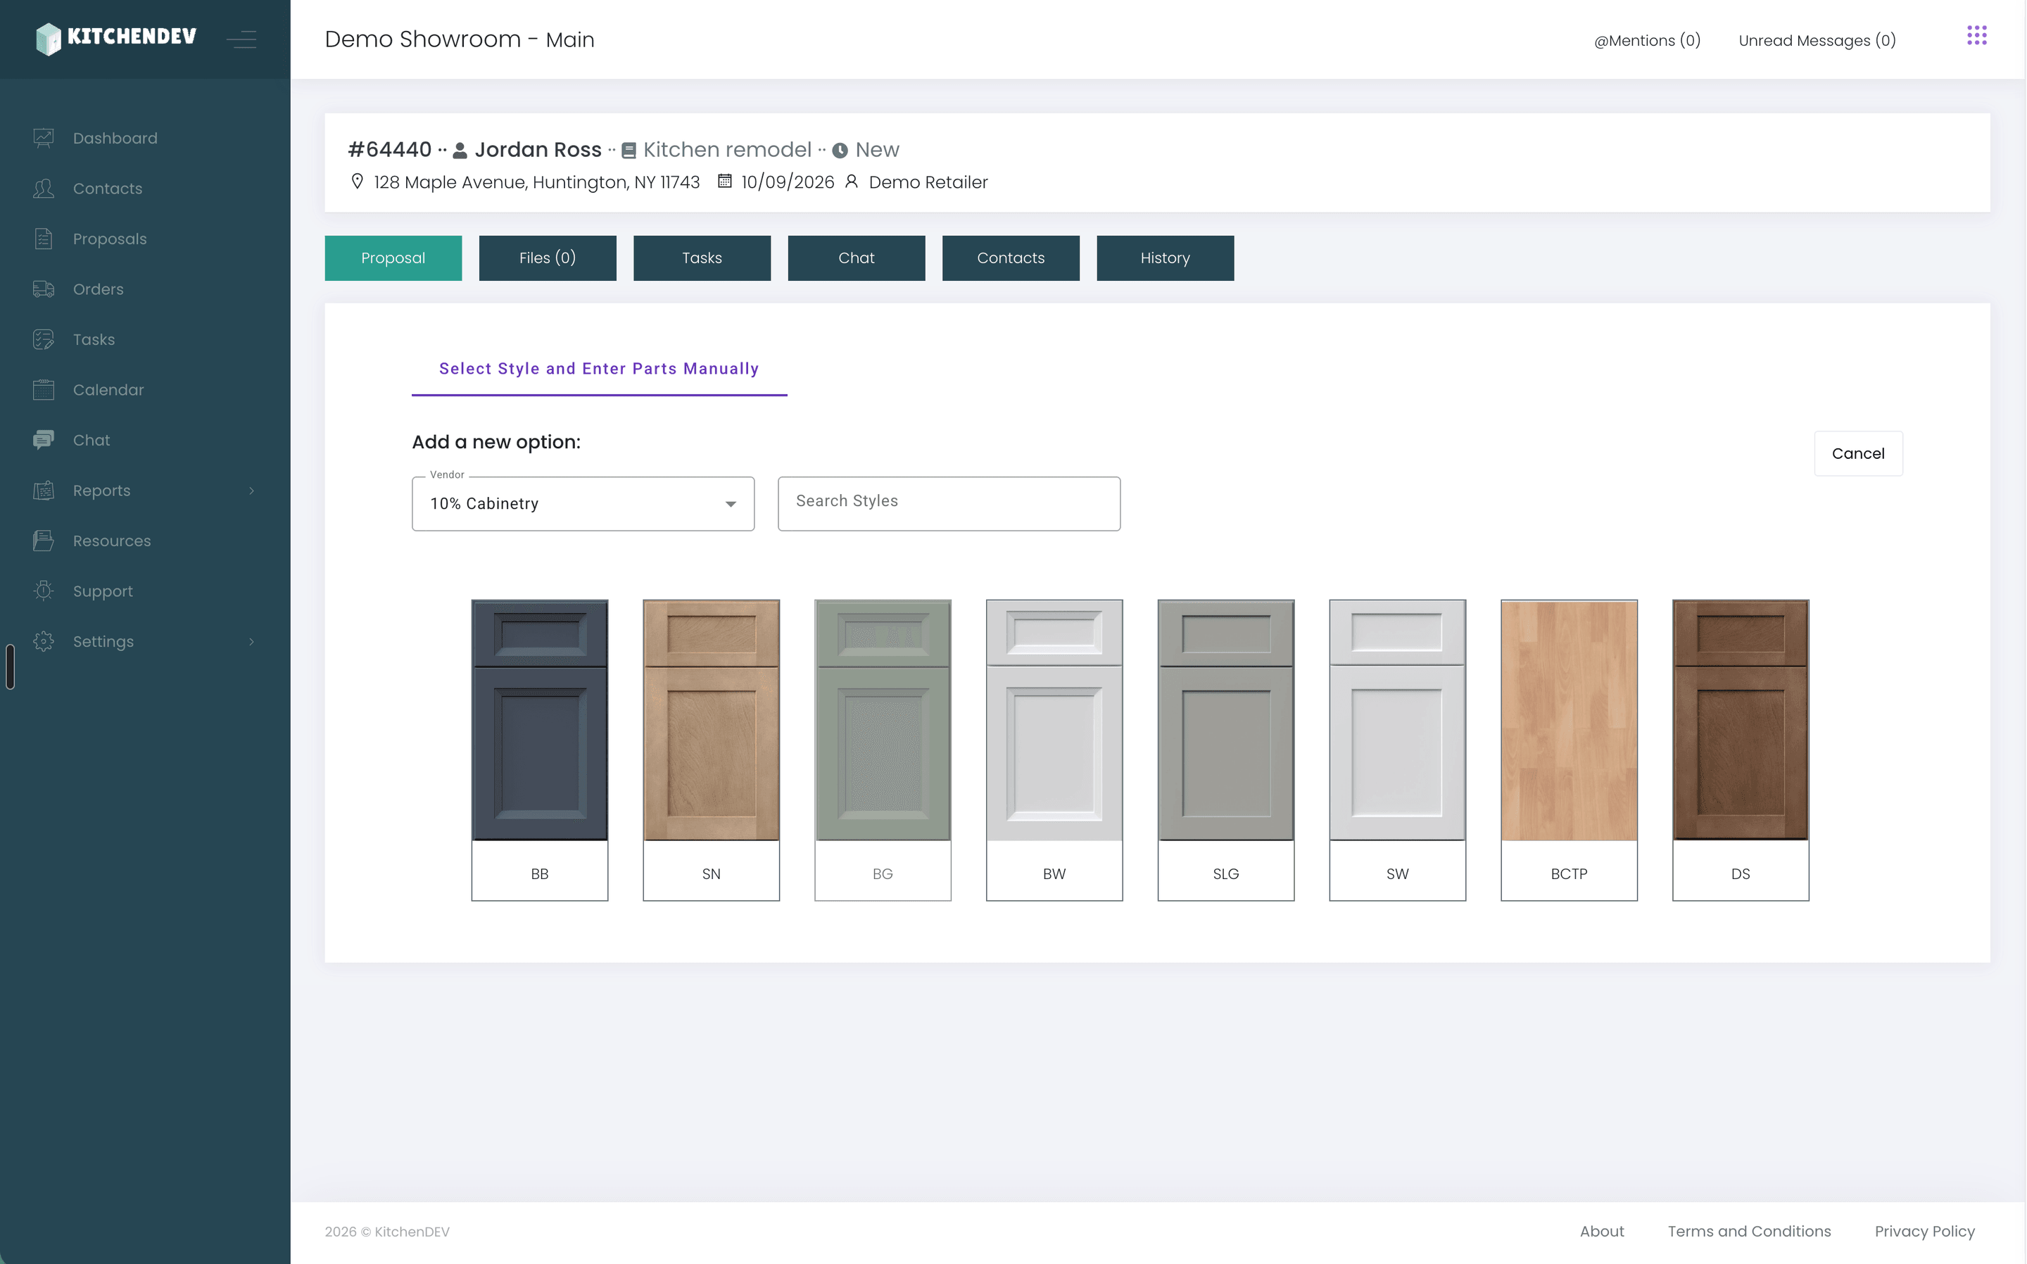2027x1264 pixels.
Task: Click the location pin icon by address
Action: [357, 182]
